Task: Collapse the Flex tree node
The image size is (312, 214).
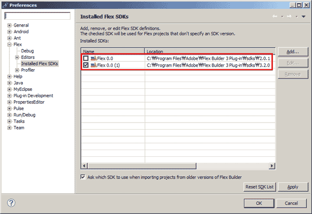Action: point(9,45)
